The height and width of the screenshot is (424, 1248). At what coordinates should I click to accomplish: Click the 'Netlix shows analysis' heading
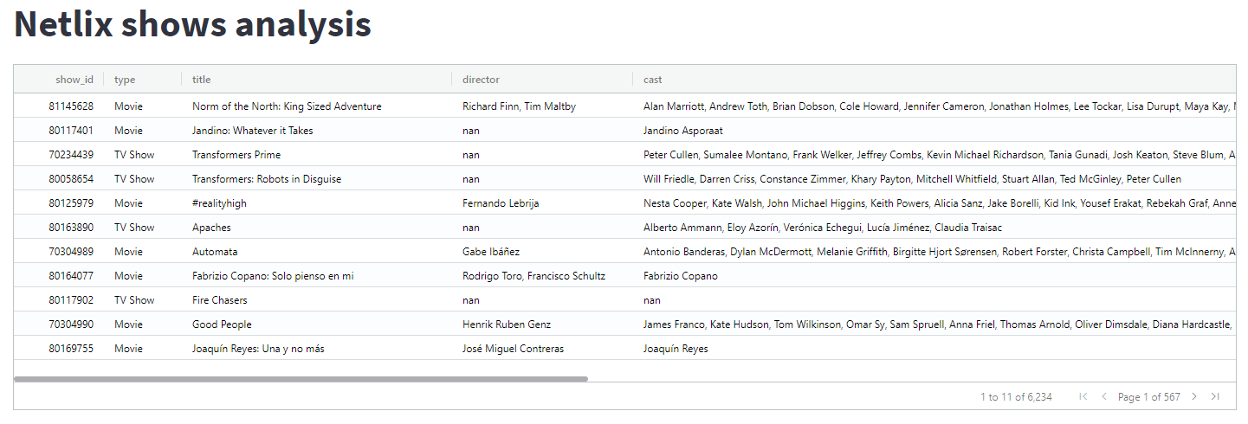click(x=193, y=24)
